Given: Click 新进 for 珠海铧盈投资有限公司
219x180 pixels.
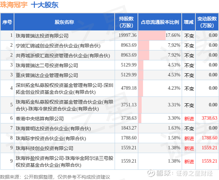Looking at the screenshot, I should click(189, 162).
